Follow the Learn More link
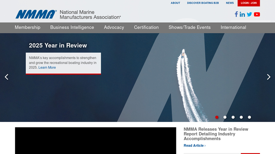 click(x=47, y=67)
